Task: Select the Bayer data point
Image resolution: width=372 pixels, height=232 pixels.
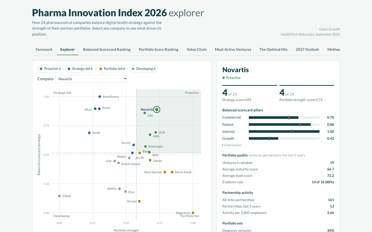Action: point(140,153)
